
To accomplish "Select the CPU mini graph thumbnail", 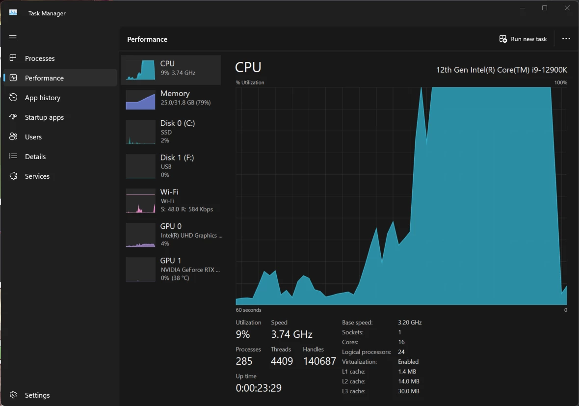I will click(140, 70).
